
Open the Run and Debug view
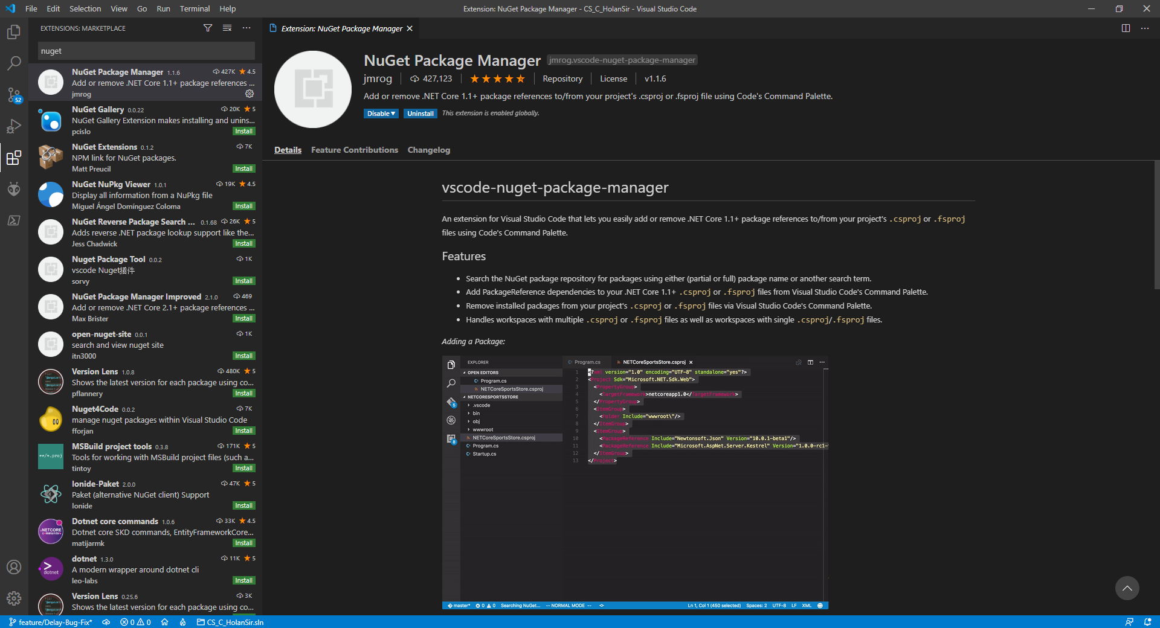[x=13, y=126]
